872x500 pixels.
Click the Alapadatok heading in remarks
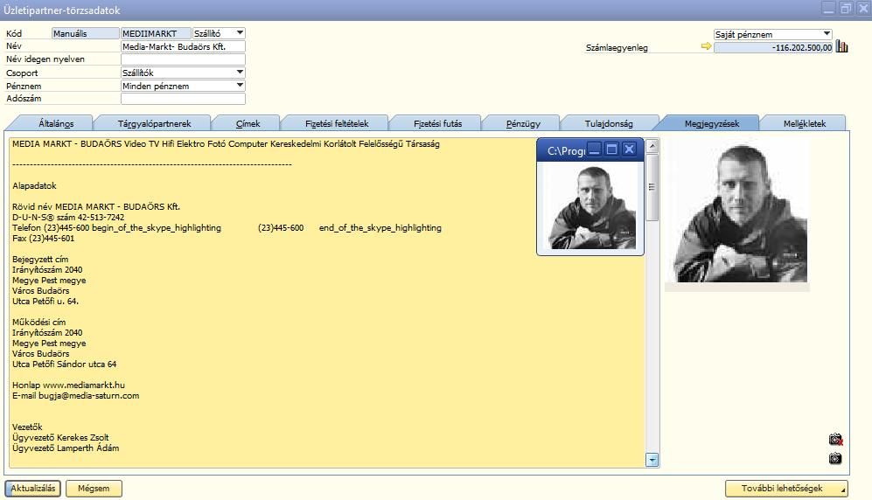[34, 185]
